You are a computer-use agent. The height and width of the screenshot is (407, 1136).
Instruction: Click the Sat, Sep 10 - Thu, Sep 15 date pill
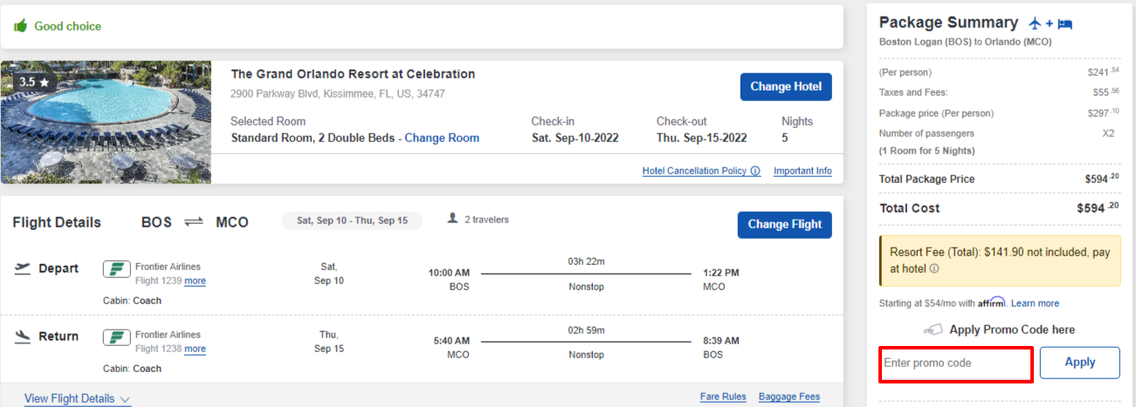click(352, 220)
